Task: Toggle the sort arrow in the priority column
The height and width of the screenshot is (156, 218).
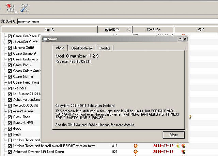Action: coord(128,30)
